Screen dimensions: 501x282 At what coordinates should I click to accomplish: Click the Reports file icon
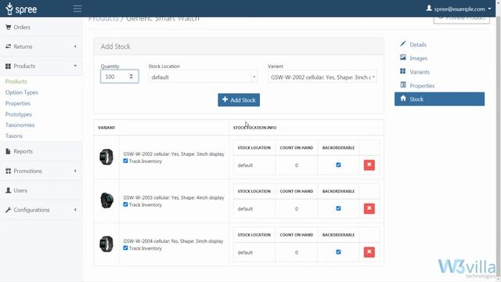(9, 151)
